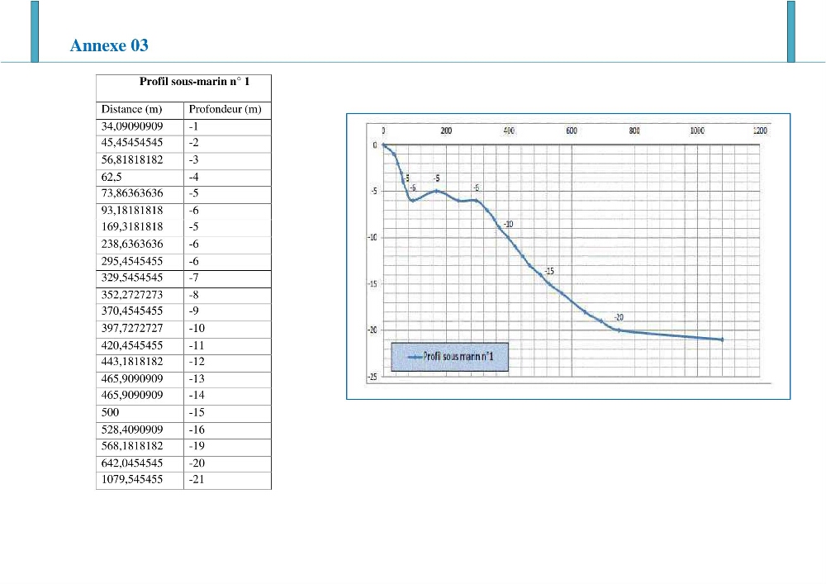Click the 600 label on horizontal axis

pos(572,131)
